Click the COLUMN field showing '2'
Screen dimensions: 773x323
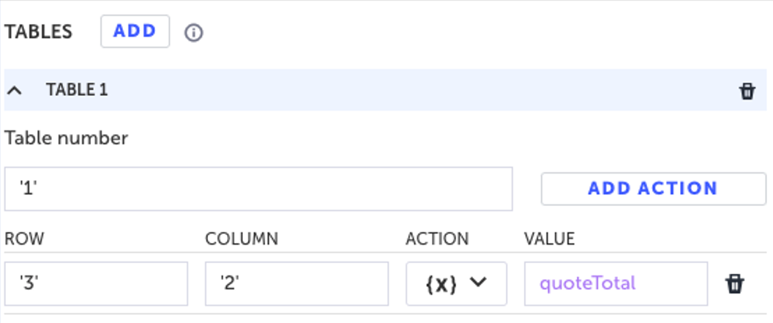[296, 283]
